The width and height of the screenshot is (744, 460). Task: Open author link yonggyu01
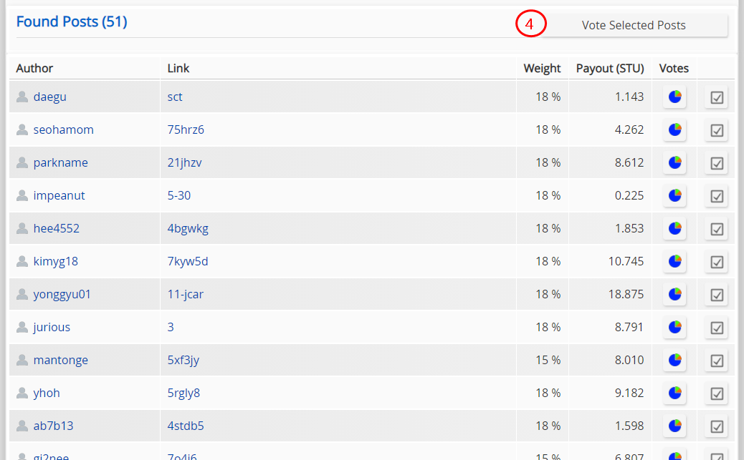coord(62,294)
